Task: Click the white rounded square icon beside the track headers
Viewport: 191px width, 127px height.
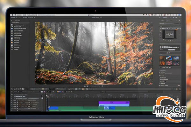Action: click(42, 98)
